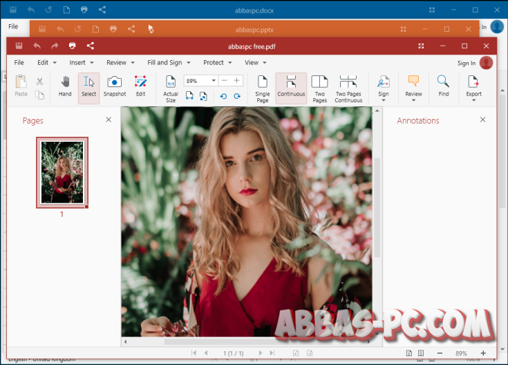Select the page 1 thumbnail

tap(62, 172)
